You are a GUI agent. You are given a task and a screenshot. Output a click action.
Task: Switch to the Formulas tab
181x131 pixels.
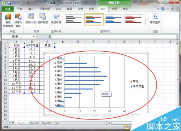coord(58,9)
